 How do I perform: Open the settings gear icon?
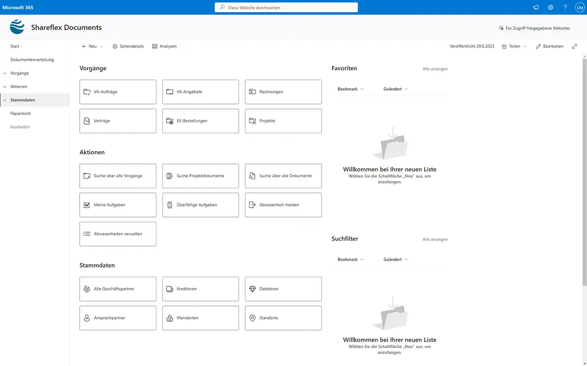551,7
